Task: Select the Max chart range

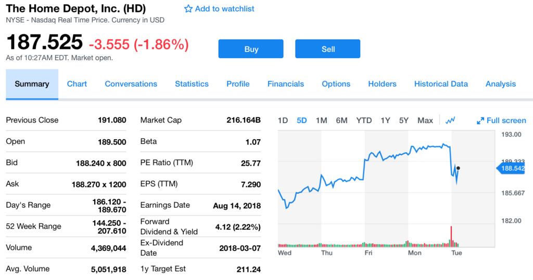Action: tap(425, 121)
